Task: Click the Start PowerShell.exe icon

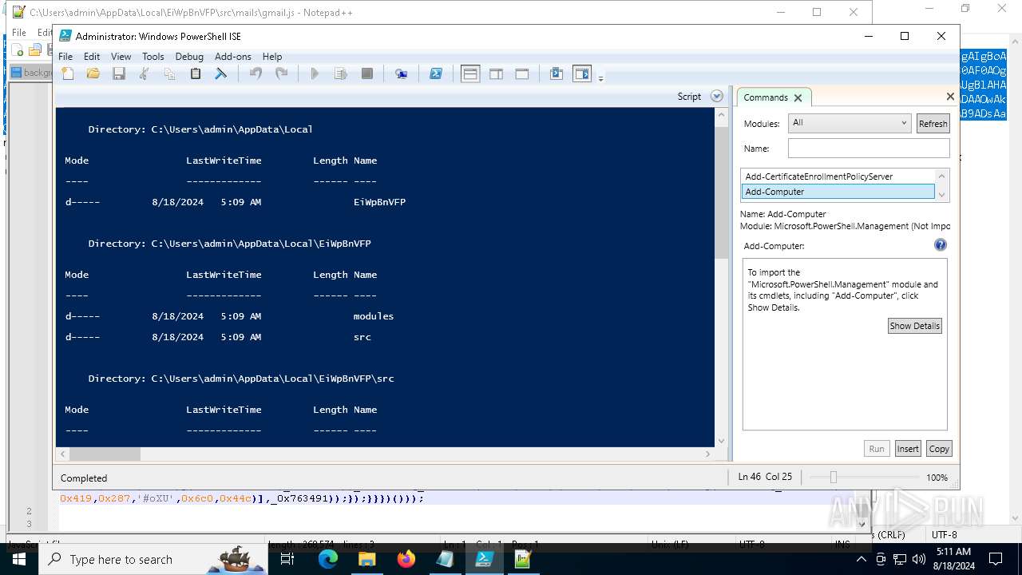Action: coord(436,74)
